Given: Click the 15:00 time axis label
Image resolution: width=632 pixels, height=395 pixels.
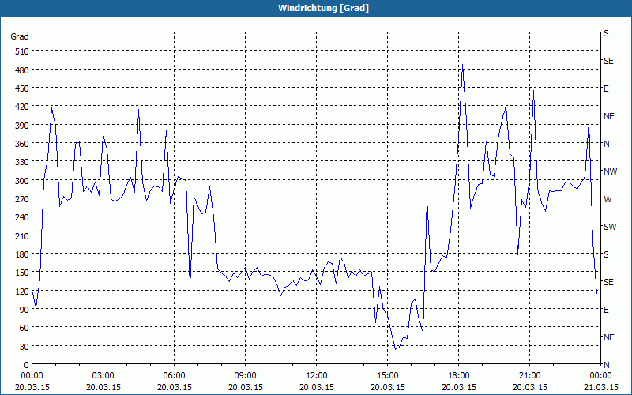Looking at the screenshot, I should pyautogui.click(x=388, y=376).
